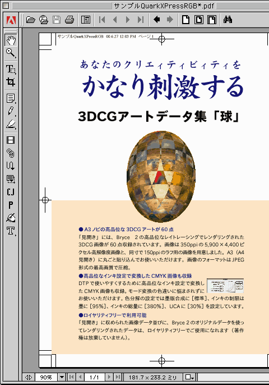Screen dimensions: 269x385
Task: Open the Find binoculars tool
Action: click(x=228, y=20)
